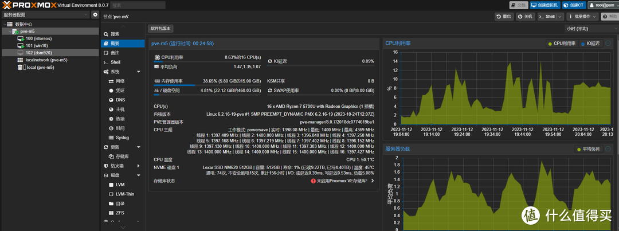
Task: Open the 存储库状态 warning arrow
Action: pos(373,181)
